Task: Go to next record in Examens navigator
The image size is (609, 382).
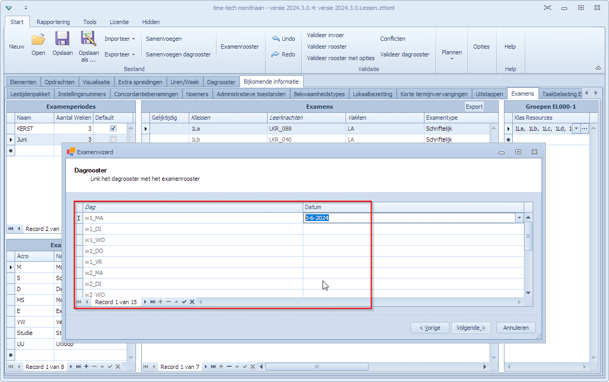Action: 205,366
